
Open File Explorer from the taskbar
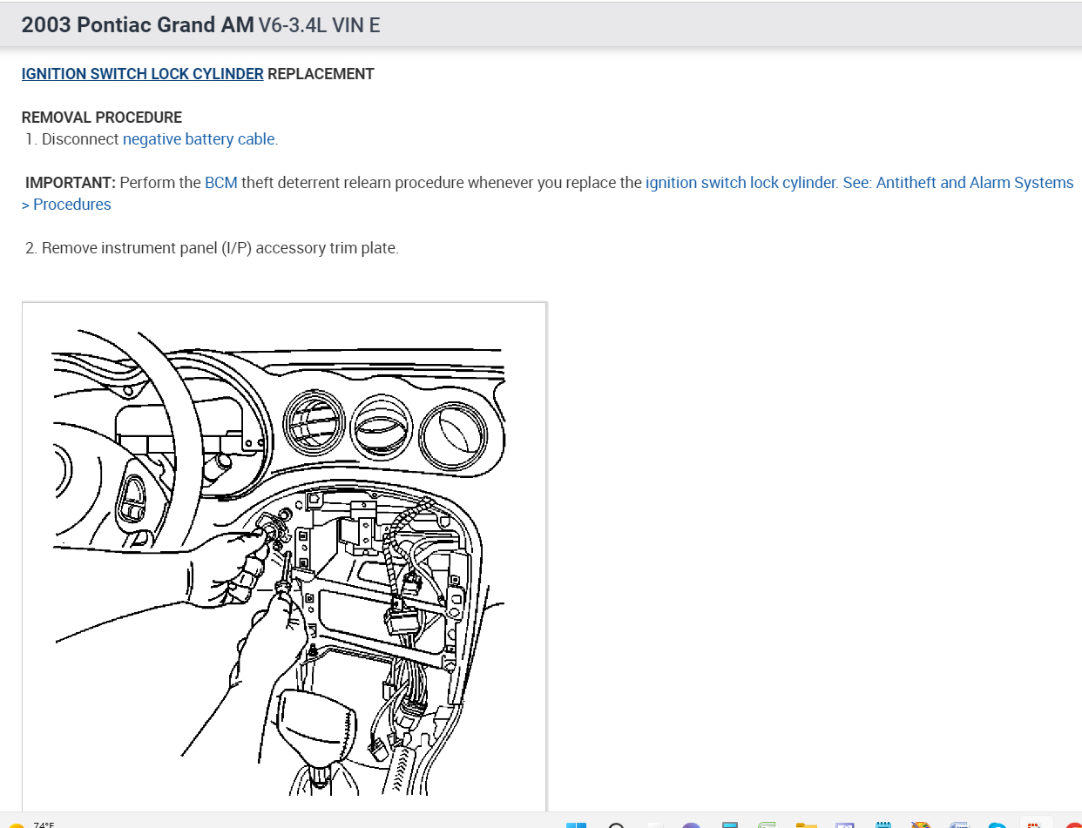tap(806, 825)
